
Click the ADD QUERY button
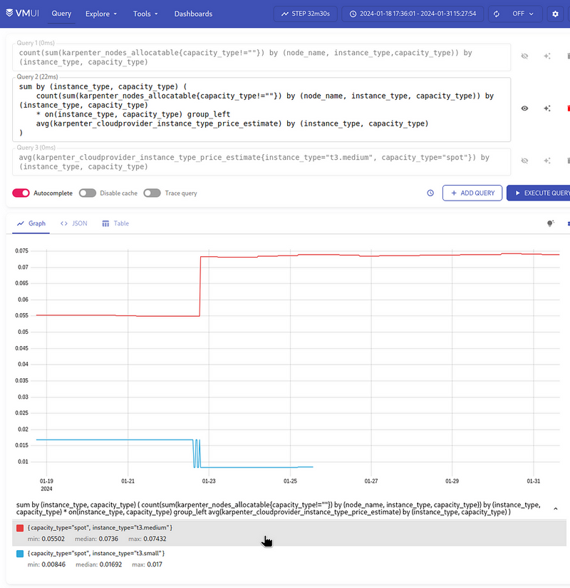click(472, 193)
